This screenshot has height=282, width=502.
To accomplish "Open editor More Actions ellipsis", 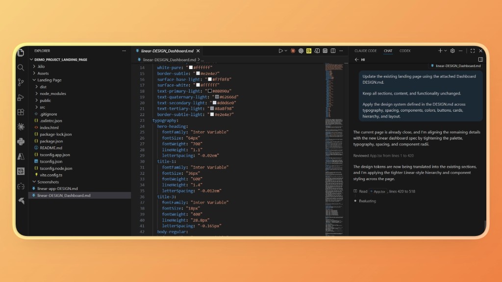I will pyautogui.click(x=341, y=51).
